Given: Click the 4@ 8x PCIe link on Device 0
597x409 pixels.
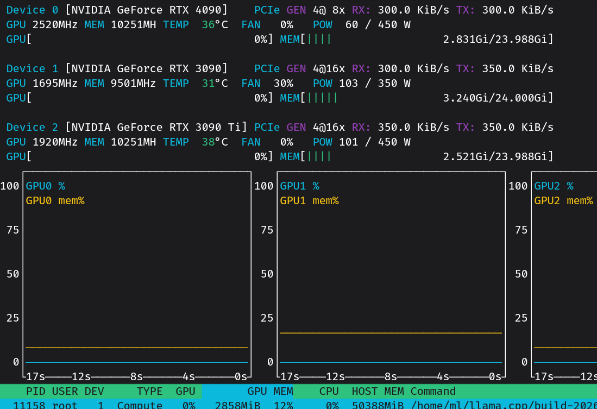Looking at the screenshot, I should (x=329, y=10).
